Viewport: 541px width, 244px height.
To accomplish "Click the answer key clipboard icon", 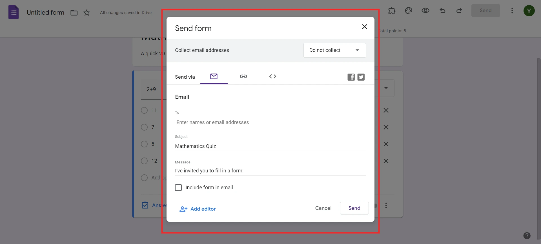I will point(145,205).
